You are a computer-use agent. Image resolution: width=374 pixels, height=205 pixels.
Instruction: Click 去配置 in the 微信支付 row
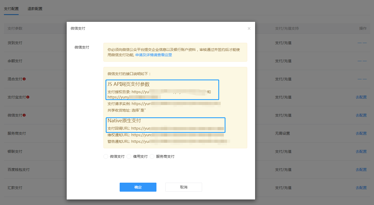(x=361, y=115)
